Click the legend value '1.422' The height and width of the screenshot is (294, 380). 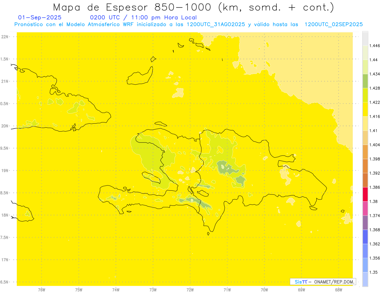point(375,102)
